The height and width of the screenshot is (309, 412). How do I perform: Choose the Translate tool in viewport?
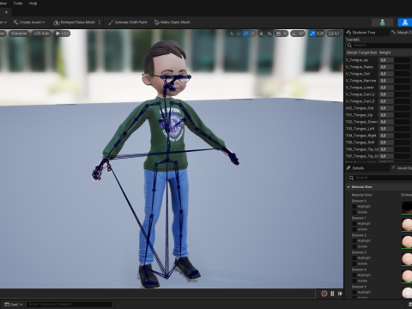point(239,33)
